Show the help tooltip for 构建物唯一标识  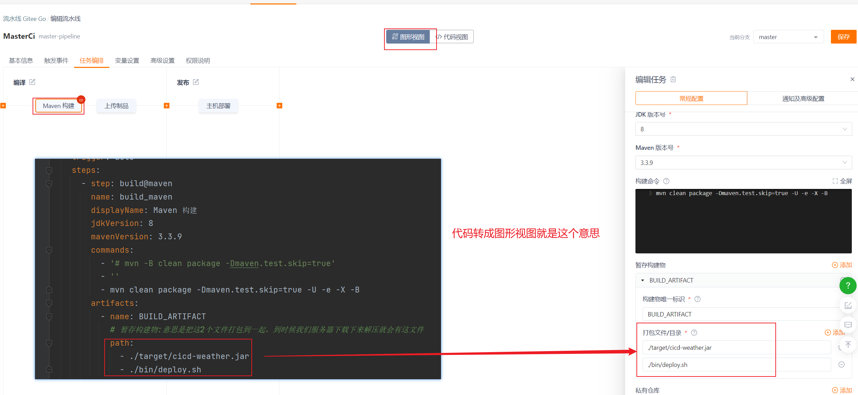coord(698,299)
